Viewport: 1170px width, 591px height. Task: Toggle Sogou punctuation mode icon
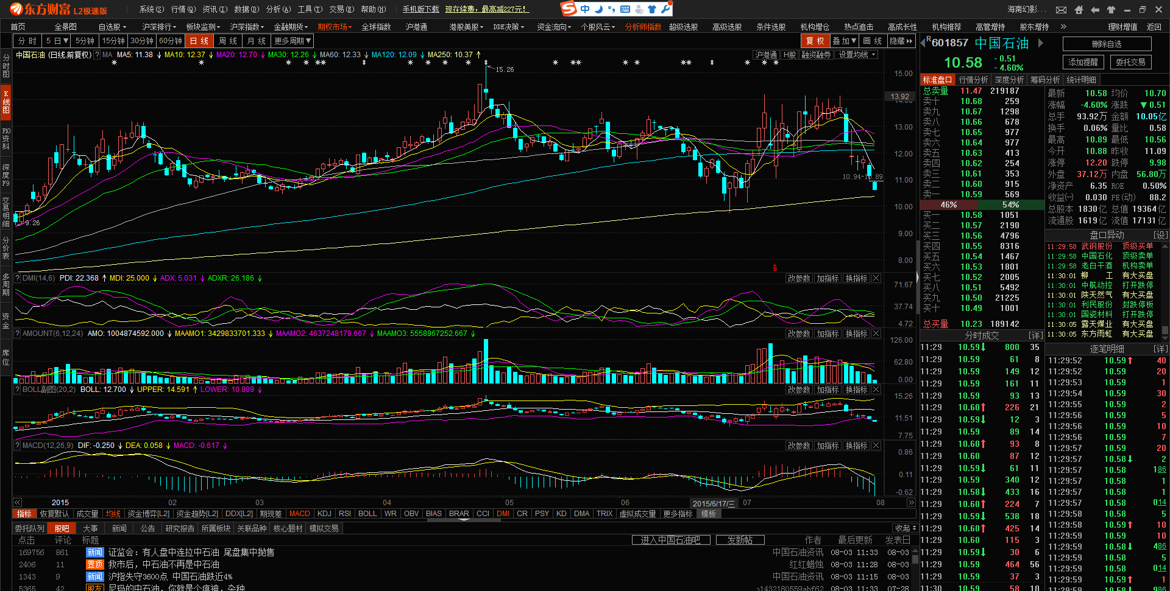[611, 9]
